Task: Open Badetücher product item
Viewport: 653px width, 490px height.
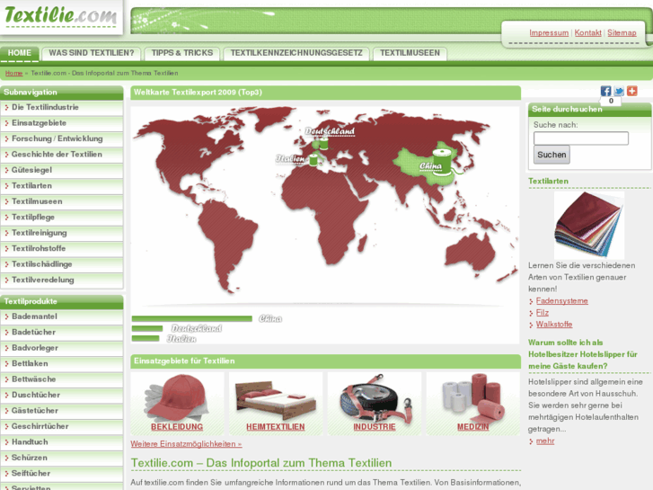Action: tap(62, 333)
